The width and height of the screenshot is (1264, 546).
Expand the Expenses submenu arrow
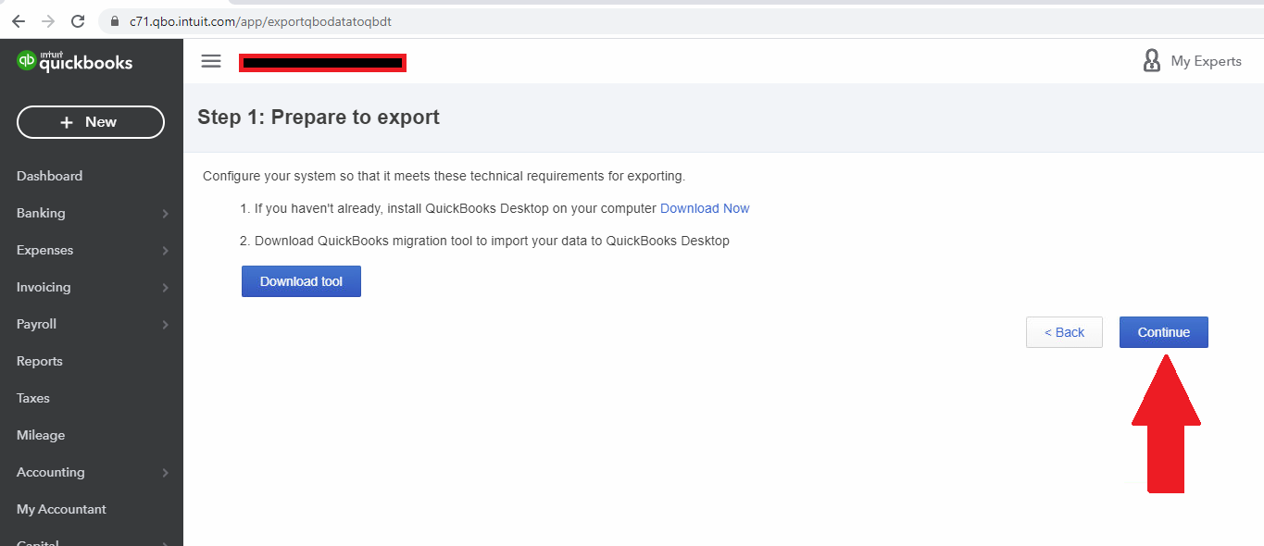[x=166, y=251]
